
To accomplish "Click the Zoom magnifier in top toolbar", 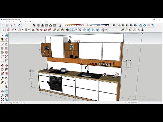I will [76, 30].
